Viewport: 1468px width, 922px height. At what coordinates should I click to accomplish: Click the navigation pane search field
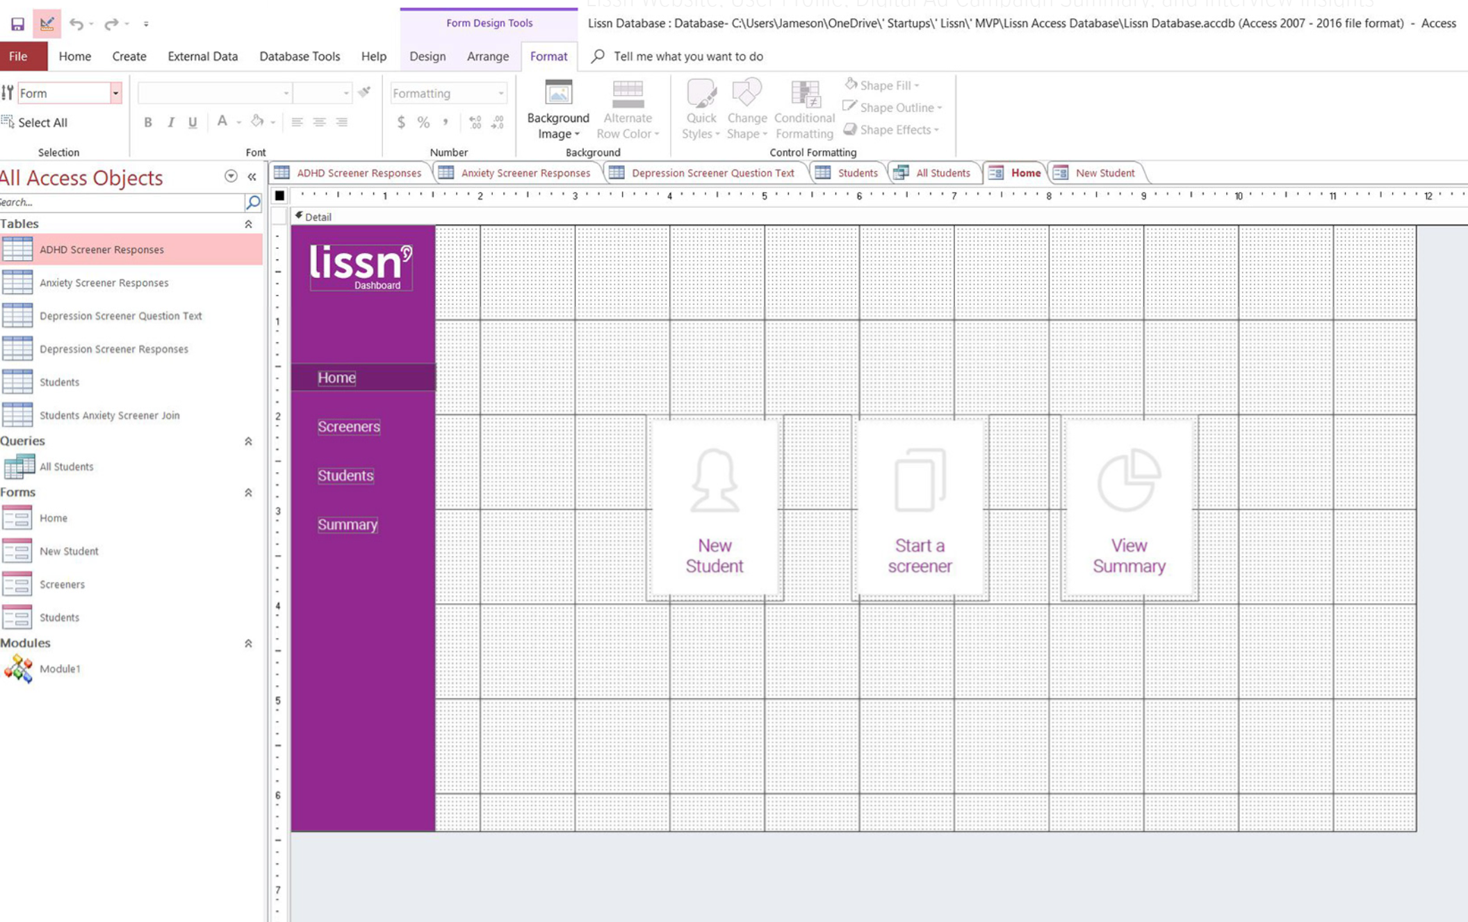122,202
